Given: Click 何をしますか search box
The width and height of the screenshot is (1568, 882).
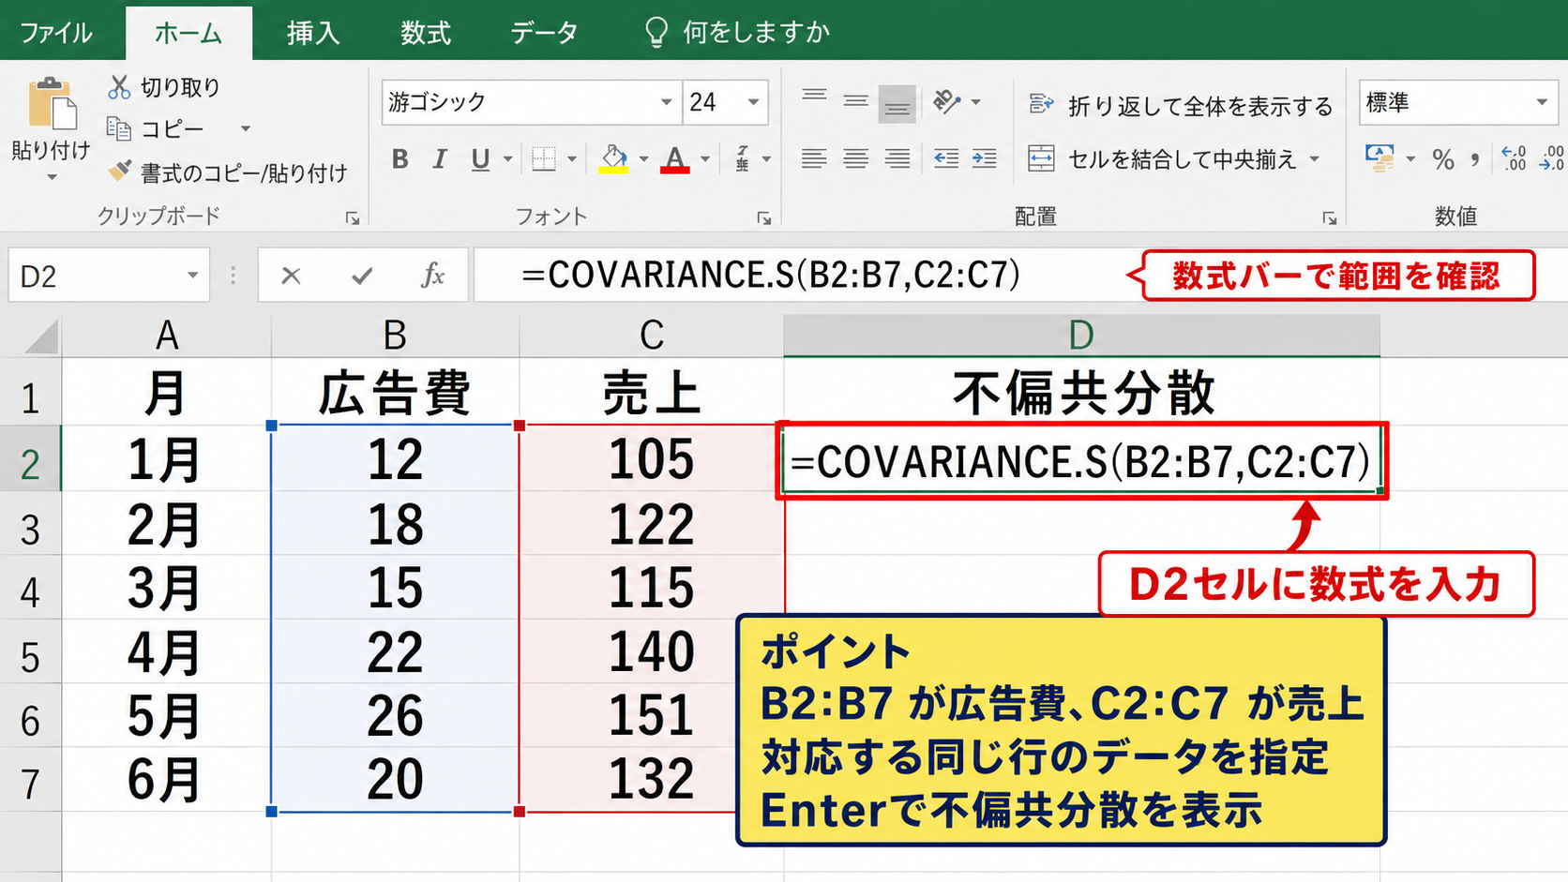Looking at the screenshot, I should pos(756,33).
